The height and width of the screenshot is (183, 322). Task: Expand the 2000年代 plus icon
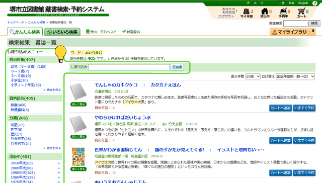point(59,168)
